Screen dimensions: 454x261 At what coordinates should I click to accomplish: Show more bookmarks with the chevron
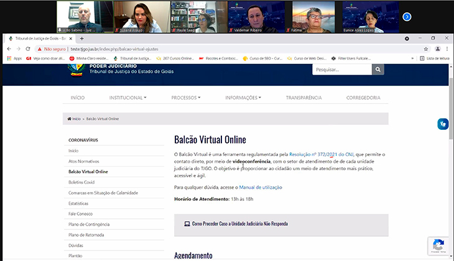[x=412, y=58]
